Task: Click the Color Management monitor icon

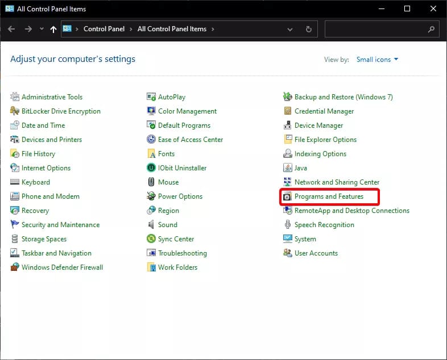Action: point(151,111)
